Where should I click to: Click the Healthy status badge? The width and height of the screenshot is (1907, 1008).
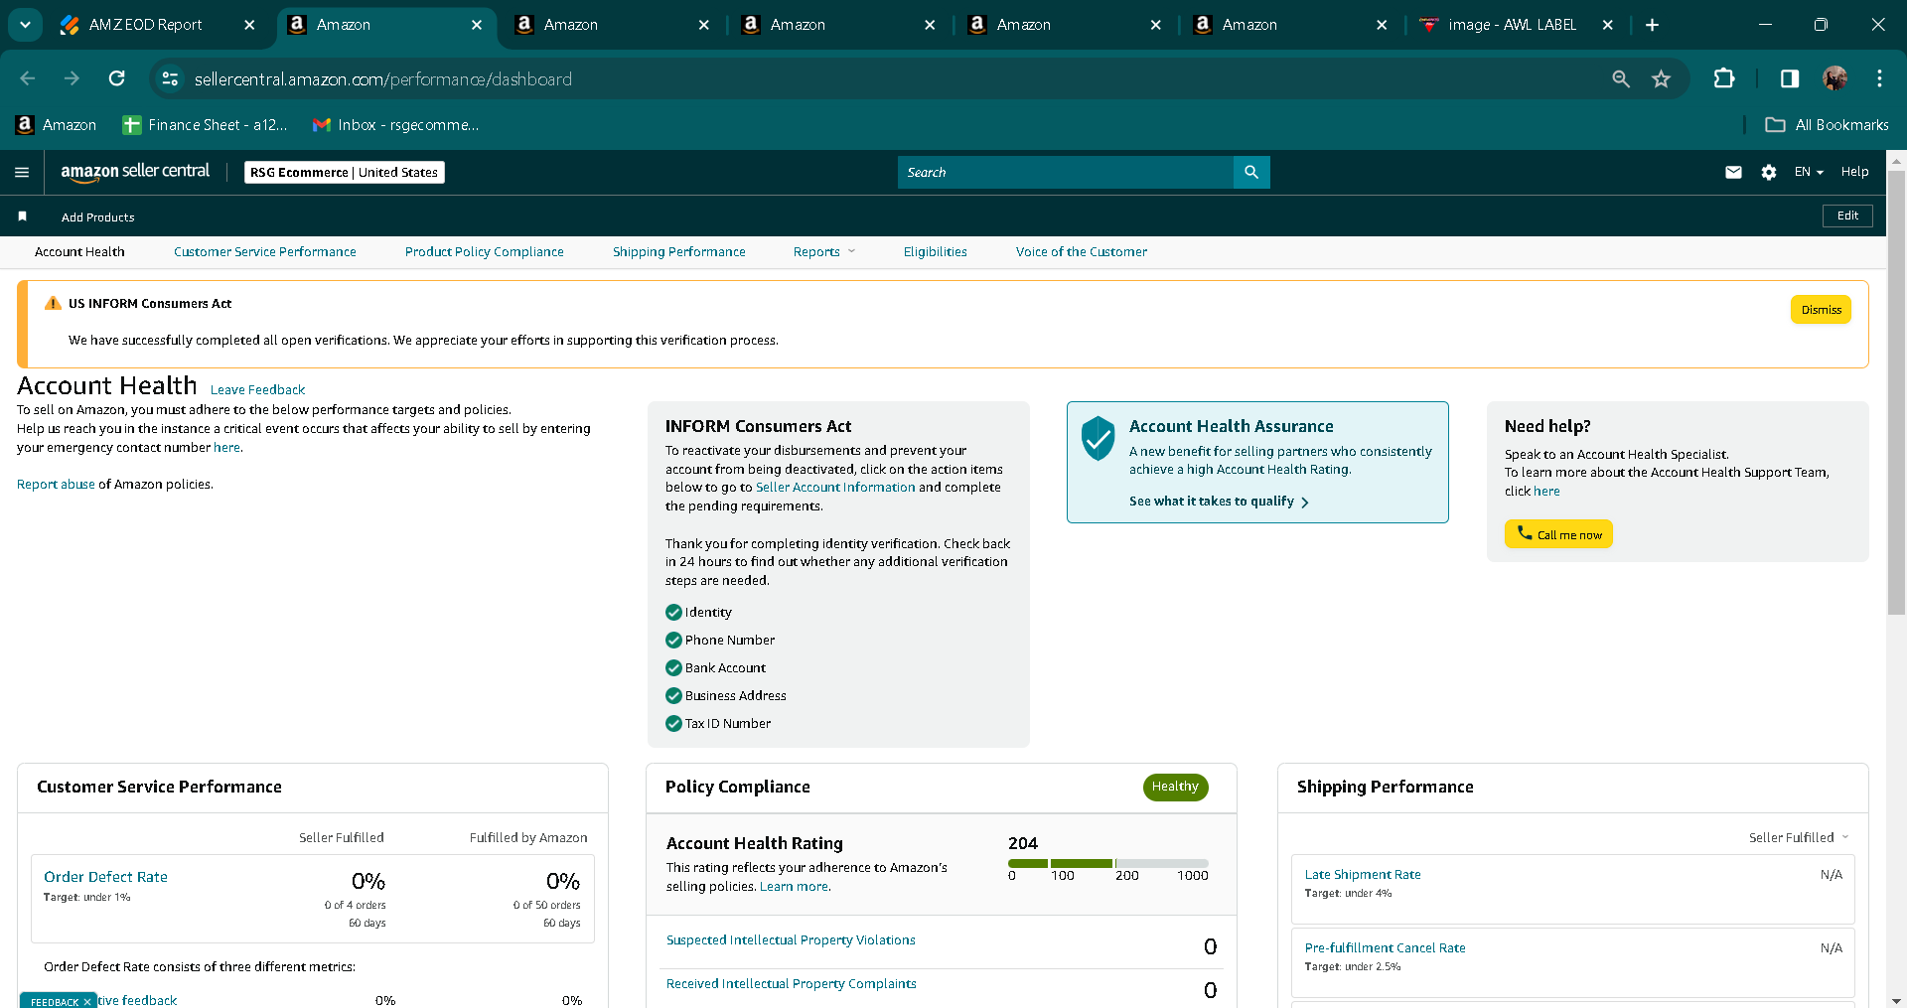(x=1175, y=787)
